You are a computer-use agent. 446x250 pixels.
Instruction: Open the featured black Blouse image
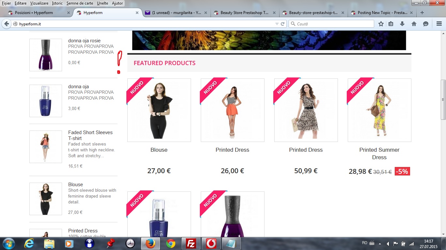click(159, 110)
